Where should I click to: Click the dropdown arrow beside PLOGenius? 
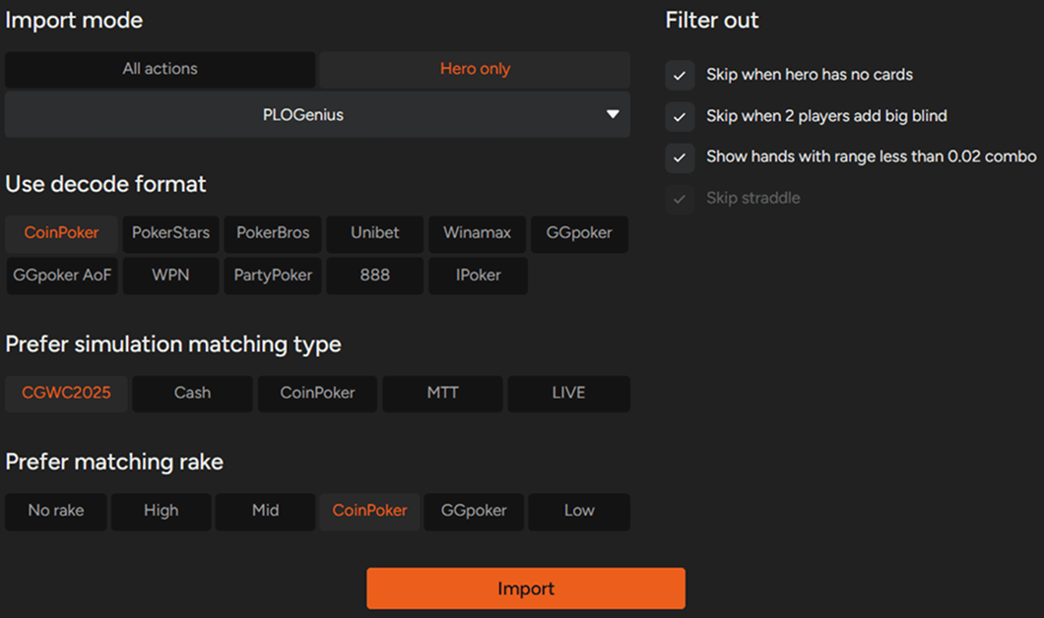[x=613, y=115]
